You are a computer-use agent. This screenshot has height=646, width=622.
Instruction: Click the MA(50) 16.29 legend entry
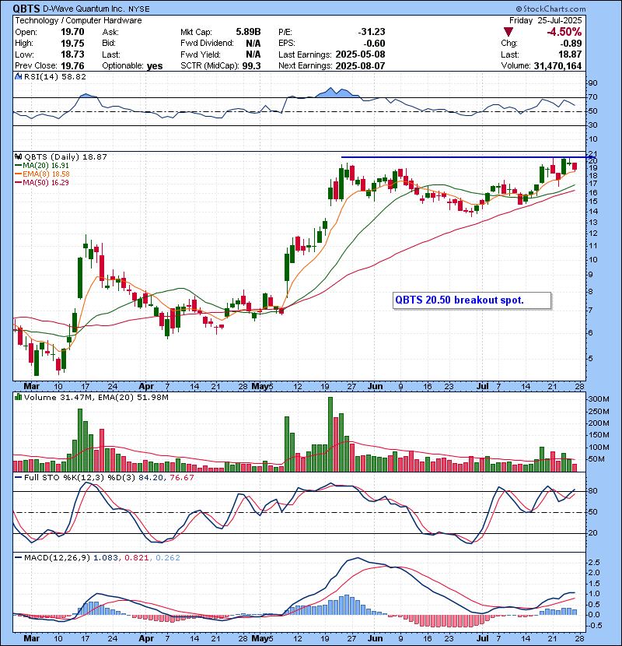click(x=42, y=182)
